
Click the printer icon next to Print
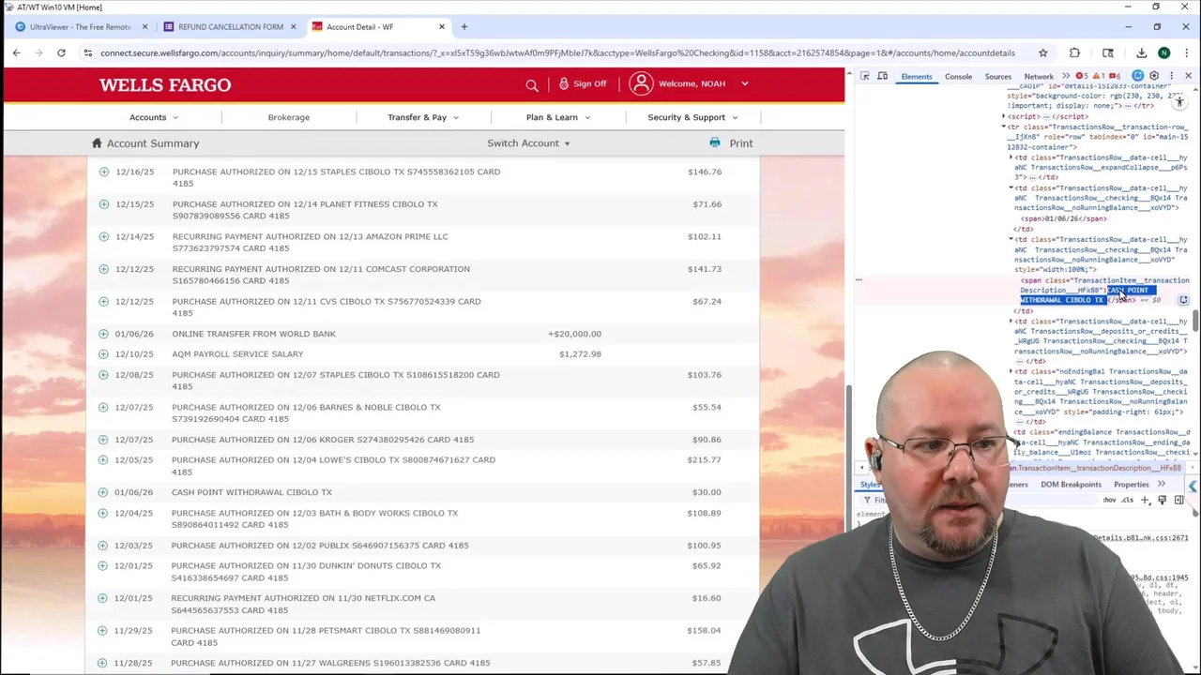click(x=715, y=142)
